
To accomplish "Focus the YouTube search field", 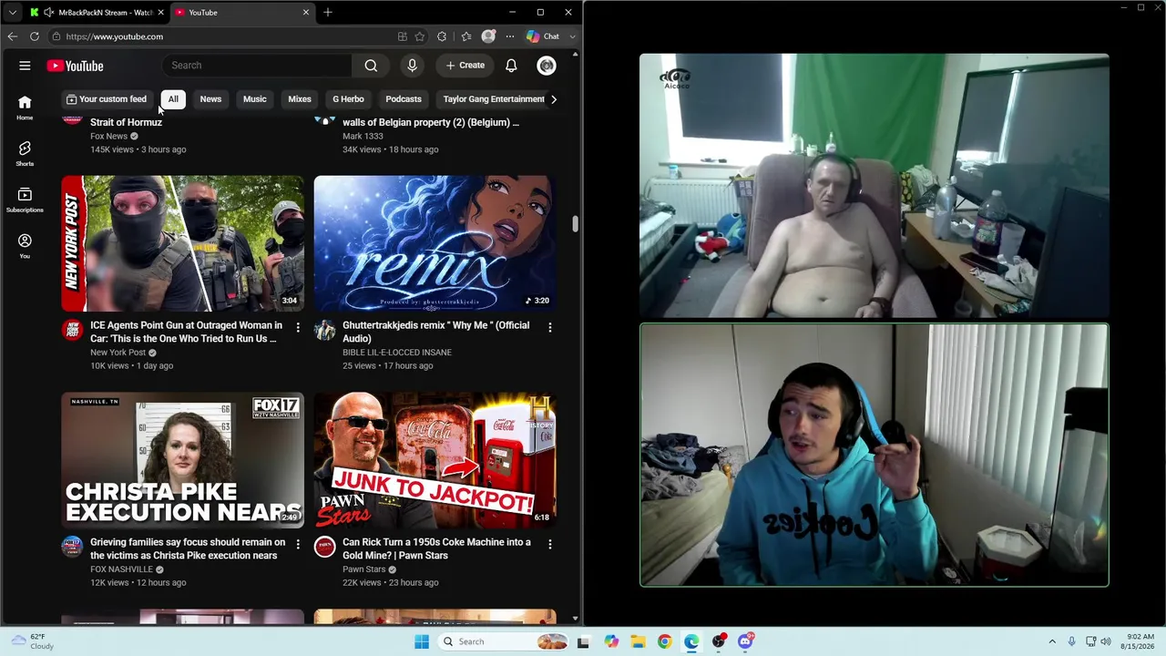I will [x=258, y=66].
